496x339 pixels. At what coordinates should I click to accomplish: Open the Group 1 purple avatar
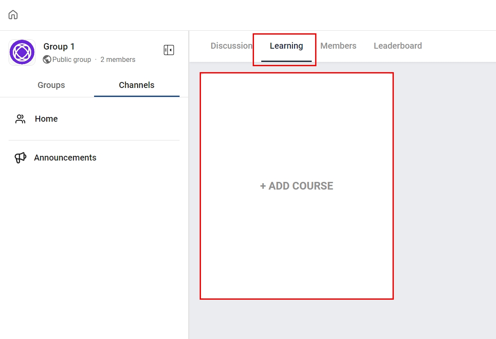tap(22, 52)
